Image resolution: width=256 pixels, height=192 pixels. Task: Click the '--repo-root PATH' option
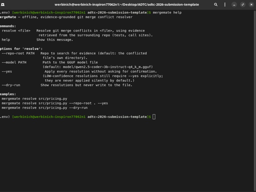click(18, 53)
